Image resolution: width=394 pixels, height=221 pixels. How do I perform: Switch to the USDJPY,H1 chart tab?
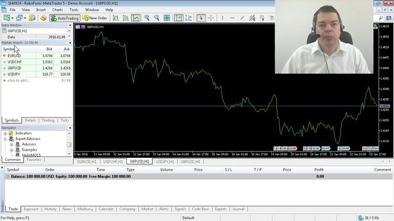click(x=165, y=161)
